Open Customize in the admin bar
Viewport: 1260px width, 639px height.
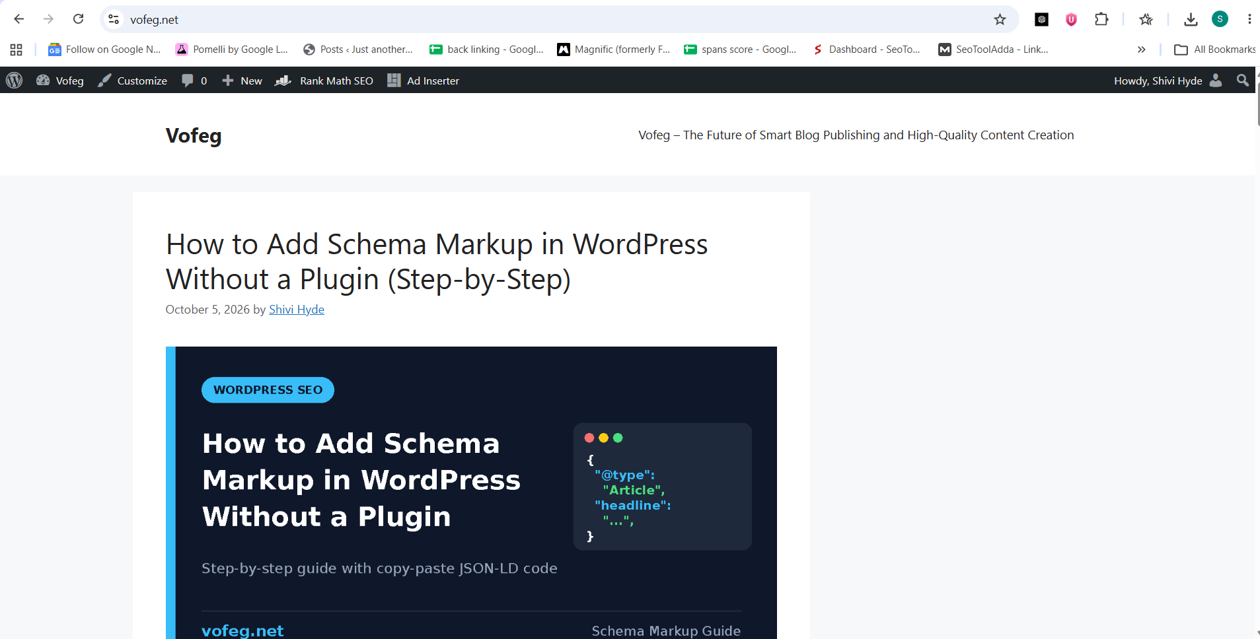click(132, 81)
